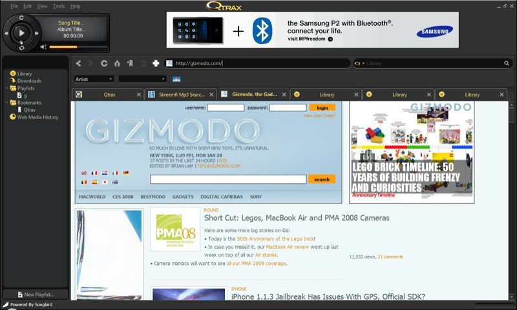Skip to the next track
Screen dimensions: 517x310
tap(36, 34)
